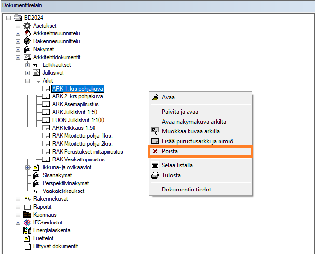Click the Näkymät camera icon
The image size is (315, 254).
pyautogui.click(x=27, y=49)
